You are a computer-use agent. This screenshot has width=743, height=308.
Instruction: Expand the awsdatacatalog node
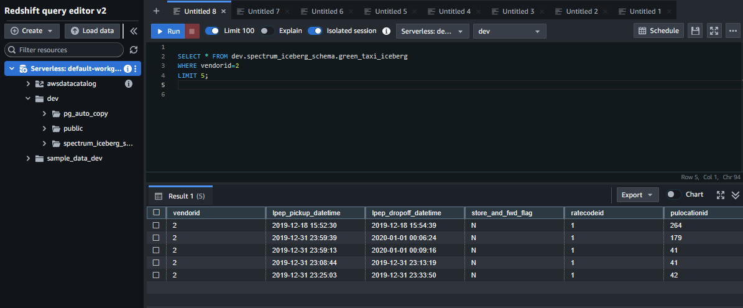[x=29, y=84]
